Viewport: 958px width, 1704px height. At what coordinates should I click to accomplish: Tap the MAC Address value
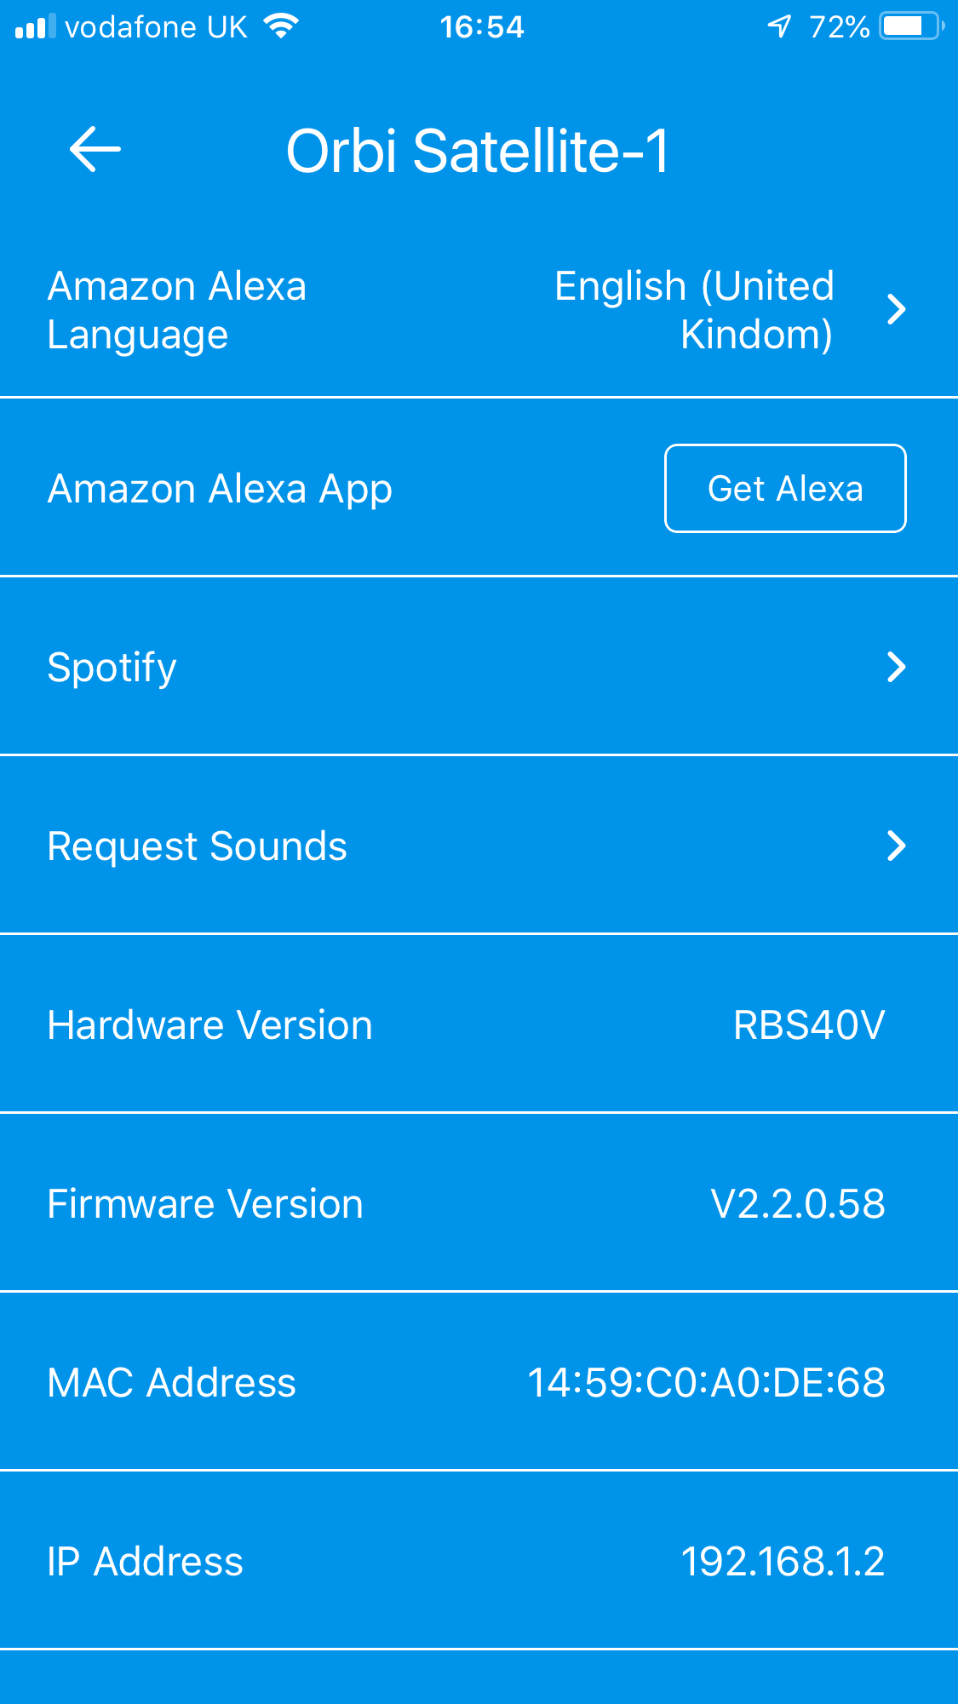pyautogui.click(x=706, y=1382)
